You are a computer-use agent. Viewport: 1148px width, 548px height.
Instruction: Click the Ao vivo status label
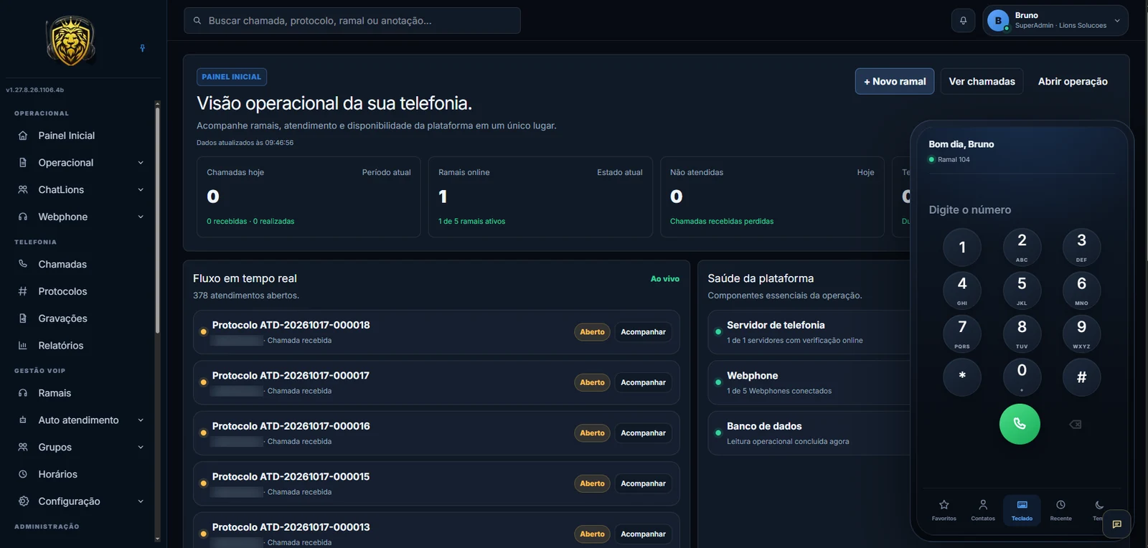(x=664, y=279)
